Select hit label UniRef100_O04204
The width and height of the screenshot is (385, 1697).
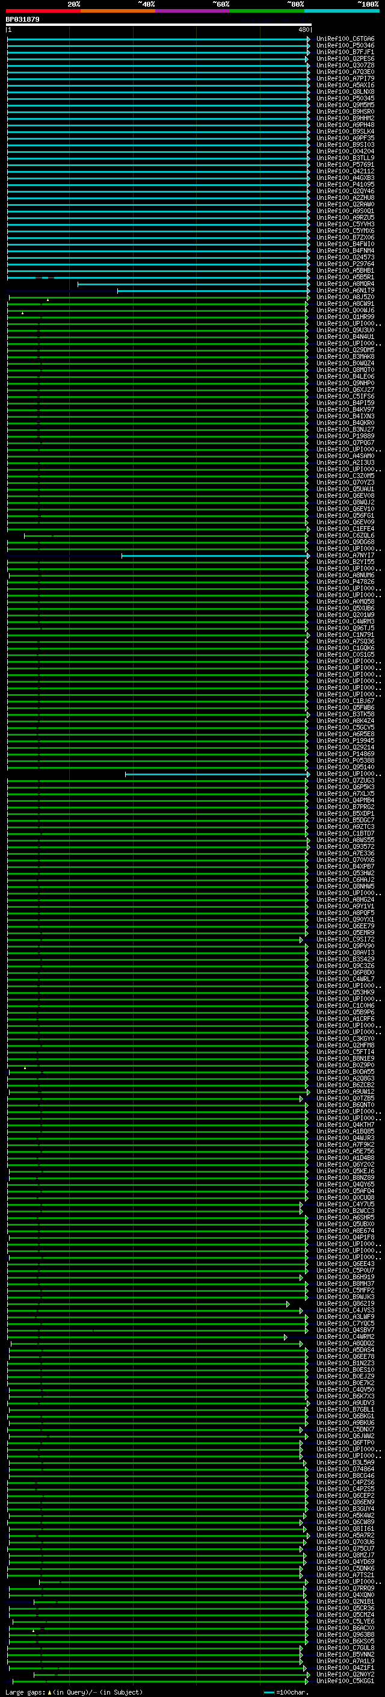tap(345, 152)
